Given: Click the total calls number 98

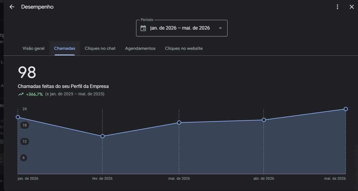Looking at the screenshot, I should coord(27,73).
